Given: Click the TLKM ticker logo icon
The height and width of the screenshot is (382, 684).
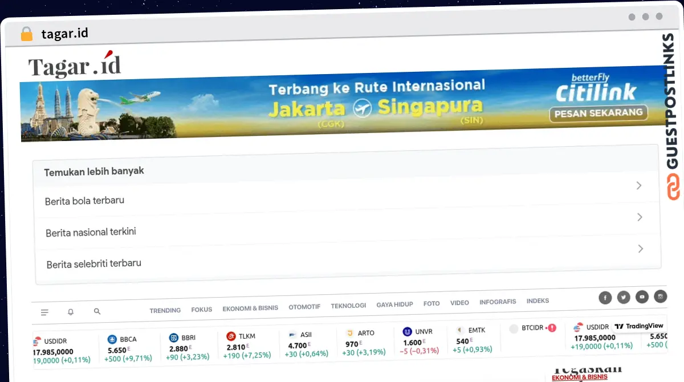Looking at the screenshot, I should click(231, 336).
